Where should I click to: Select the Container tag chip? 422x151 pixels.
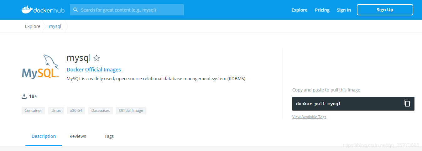coord(33,111)
